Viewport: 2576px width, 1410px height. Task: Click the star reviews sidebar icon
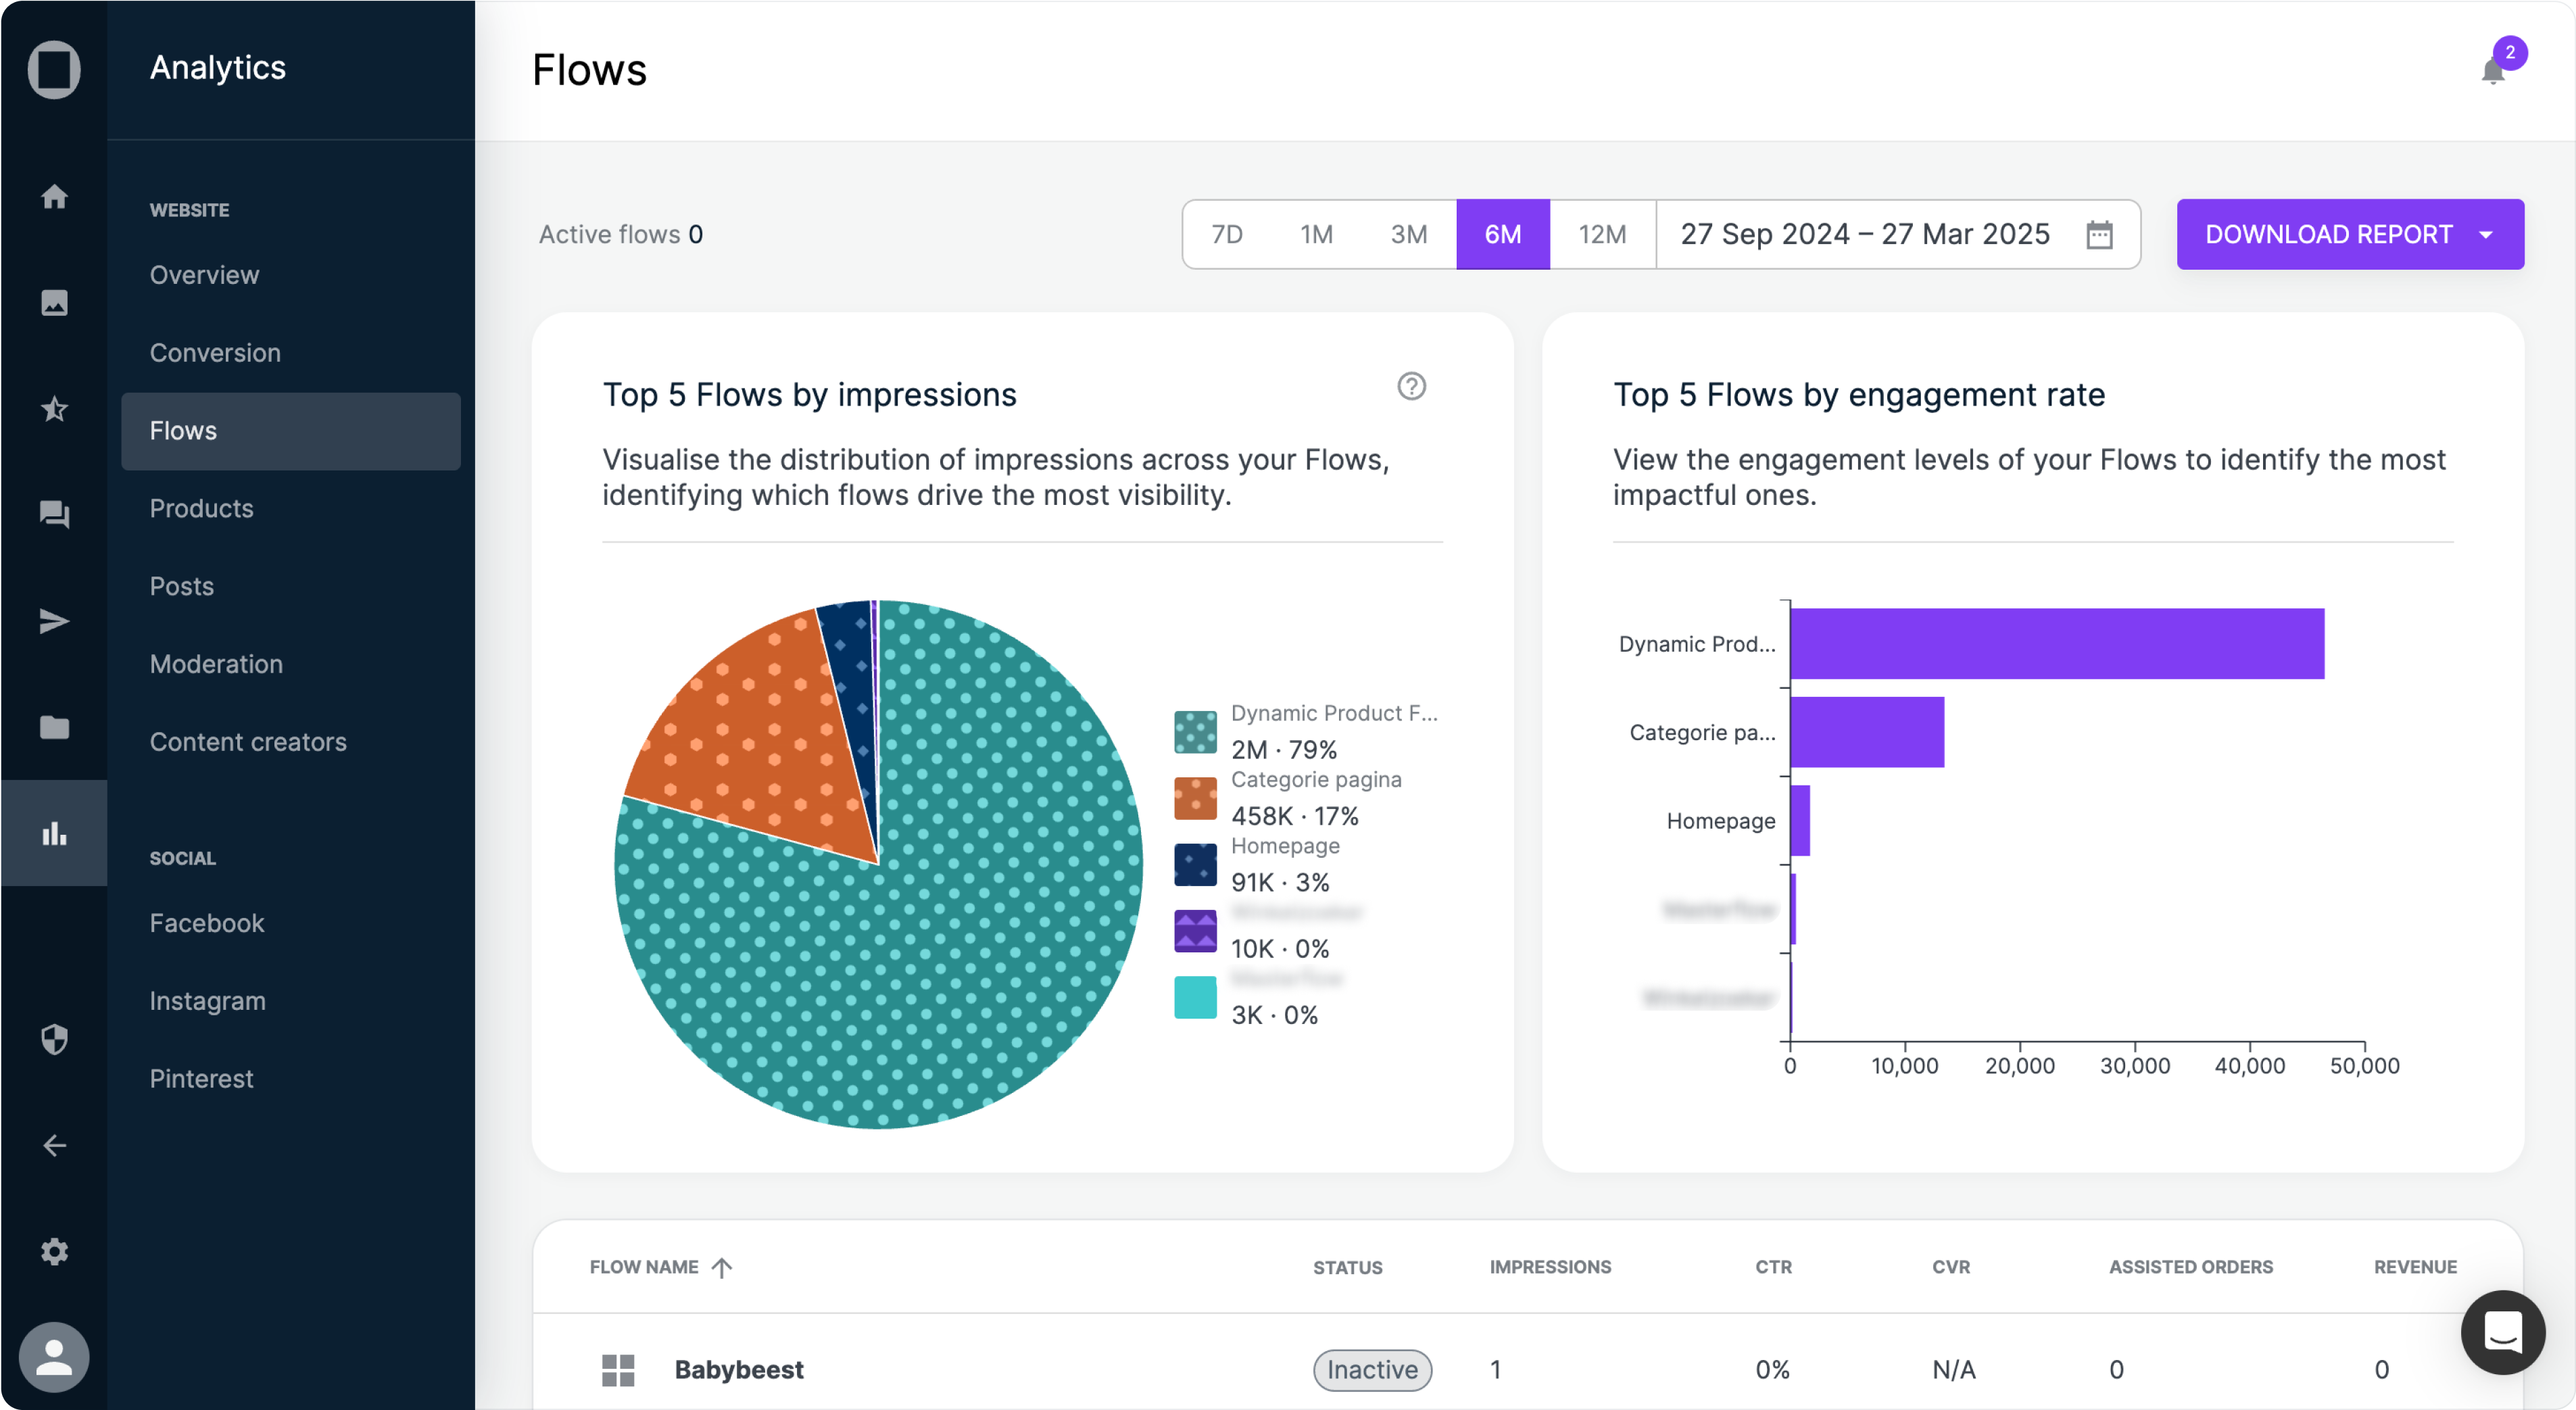coord(54,409)
